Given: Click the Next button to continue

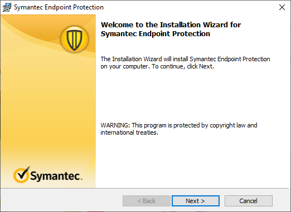Looking at the screenshot, I should [x=196, y=201].
